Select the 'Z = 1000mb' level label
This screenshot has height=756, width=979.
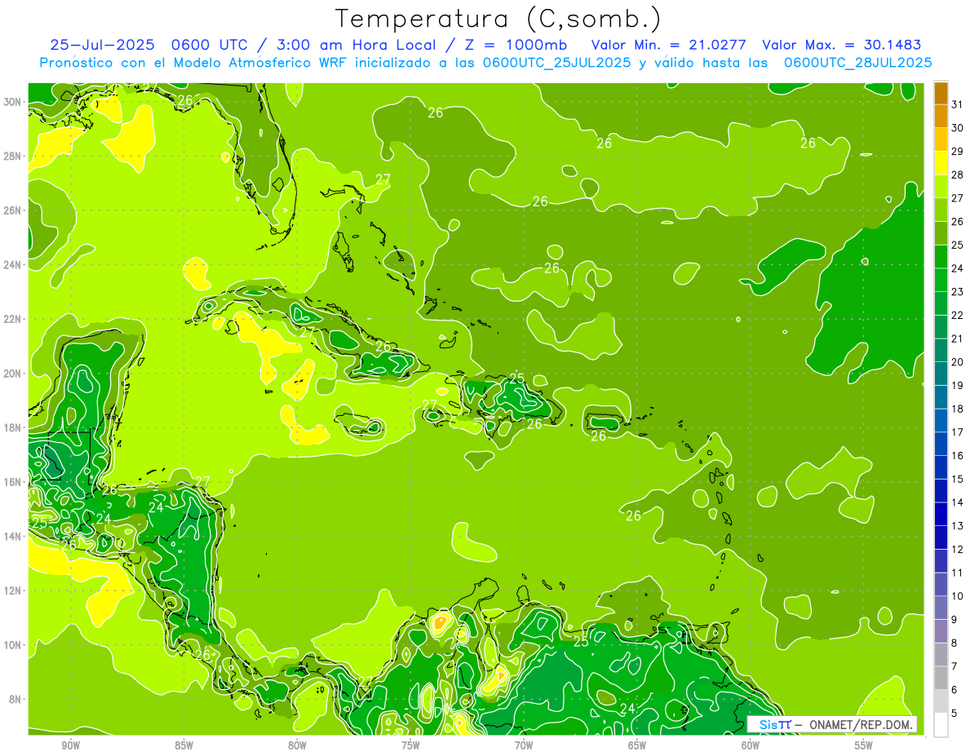coord(516,45)
